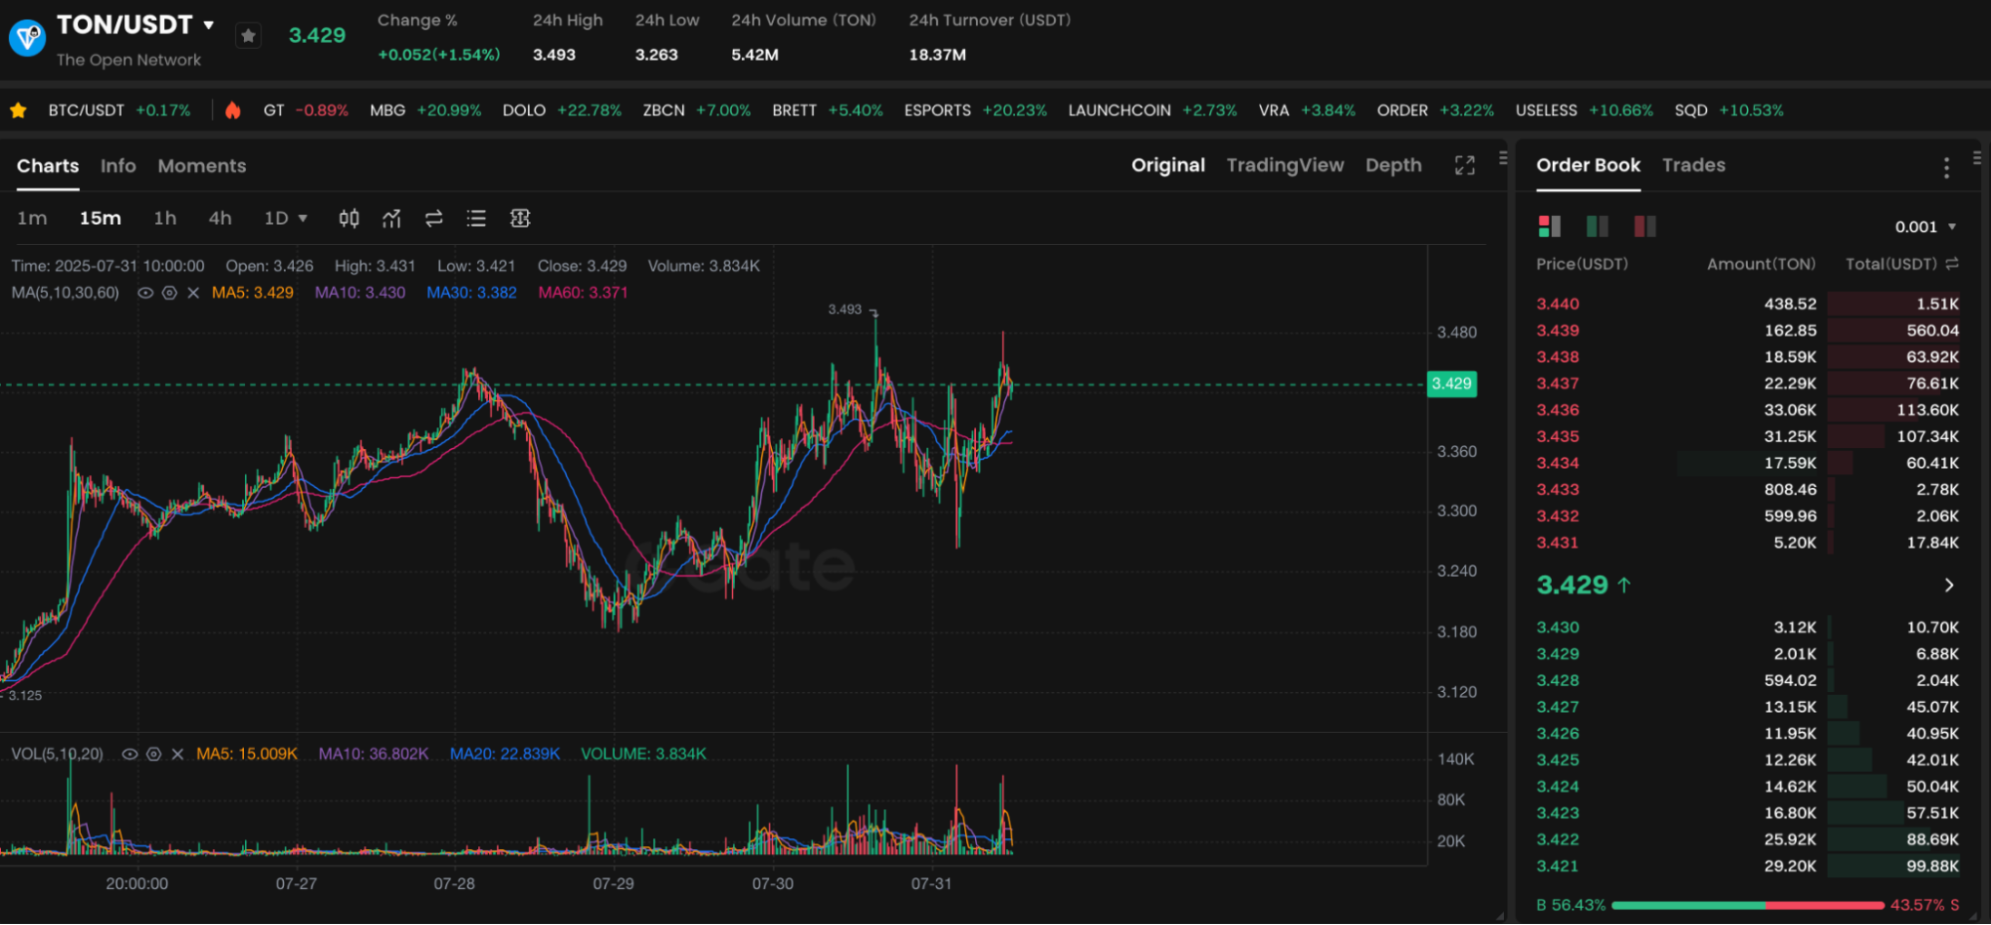The height and width of the screenshot is (925, 1991).
Task: Click the favorites star in the ticker bar
Action: 18,111
